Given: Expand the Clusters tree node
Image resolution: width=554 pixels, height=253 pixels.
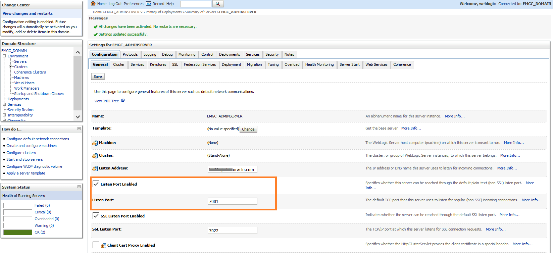Looking at the screenshot, I should pyautogui.click(x=11, y=67).
